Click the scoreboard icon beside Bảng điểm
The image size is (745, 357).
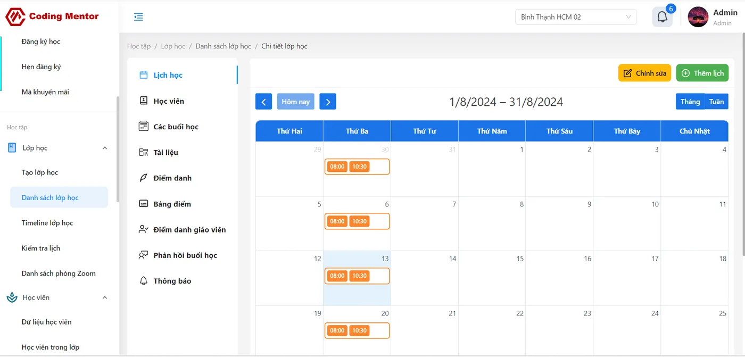click(143, 204)
